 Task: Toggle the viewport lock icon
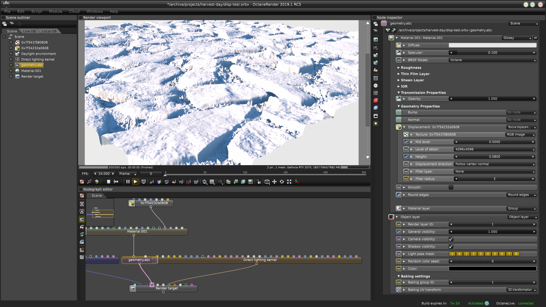258,182
